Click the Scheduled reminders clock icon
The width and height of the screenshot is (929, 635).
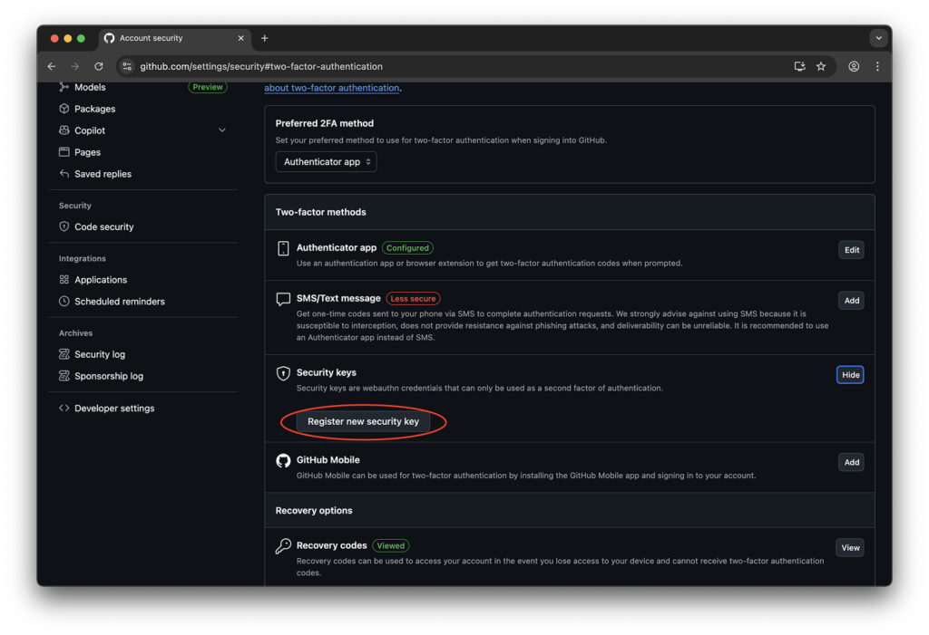point(64,301)
